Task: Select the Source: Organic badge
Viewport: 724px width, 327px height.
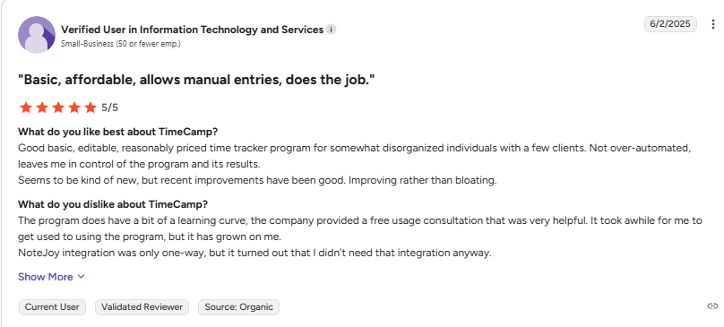Action: coord(238,307)
